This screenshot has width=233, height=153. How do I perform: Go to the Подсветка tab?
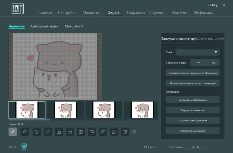[136, 13]
